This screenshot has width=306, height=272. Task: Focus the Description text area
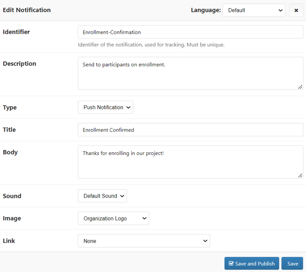190,73
